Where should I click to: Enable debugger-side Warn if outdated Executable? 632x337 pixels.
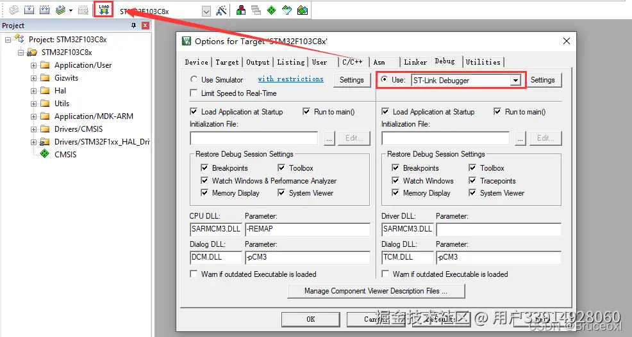(385, 274)
